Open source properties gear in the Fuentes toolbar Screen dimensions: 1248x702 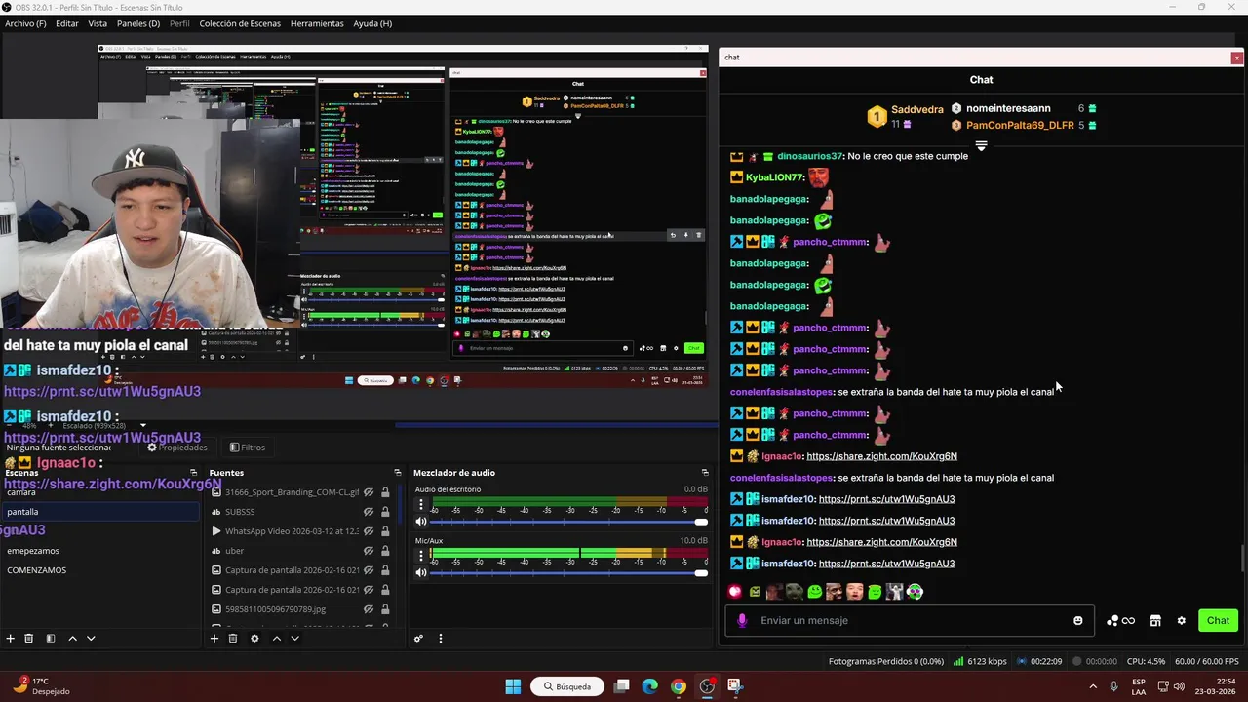pyautogui.click(x=254, y=638)
